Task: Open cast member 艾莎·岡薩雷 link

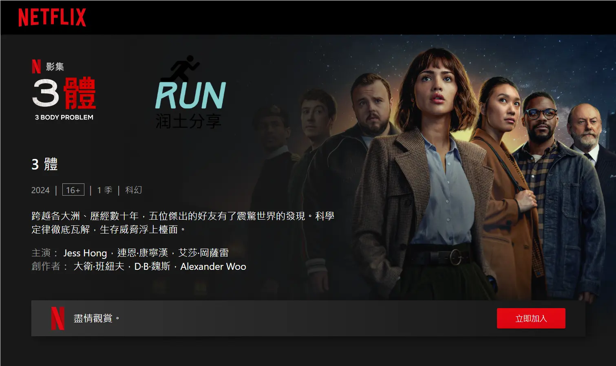Action: [x=203, y=253]
